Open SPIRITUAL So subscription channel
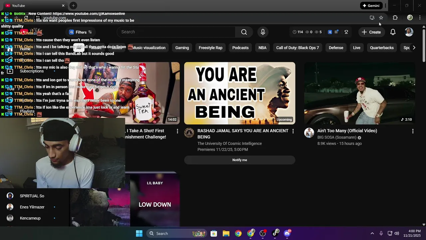 point(32,196)
